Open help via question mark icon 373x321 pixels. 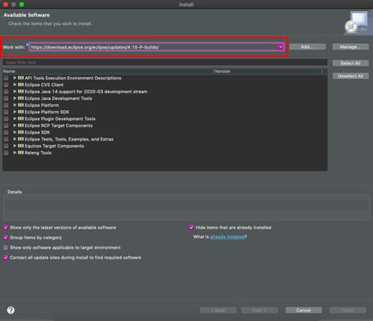11,310
